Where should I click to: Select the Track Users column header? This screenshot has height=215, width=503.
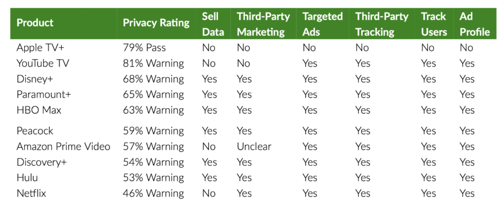click(x=434, y=24)
